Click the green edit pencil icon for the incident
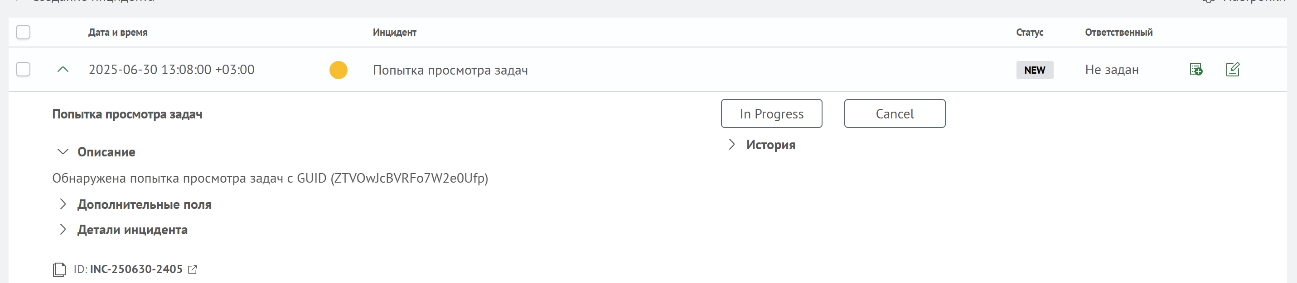The height and width of the screenshot is (283, 1297). [1233, 69]
